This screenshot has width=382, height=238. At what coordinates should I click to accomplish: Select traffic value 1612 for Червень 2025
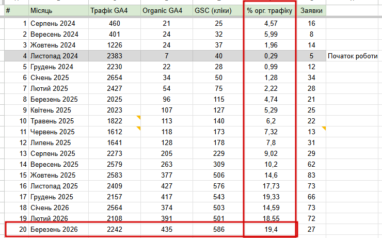[115, 132]
